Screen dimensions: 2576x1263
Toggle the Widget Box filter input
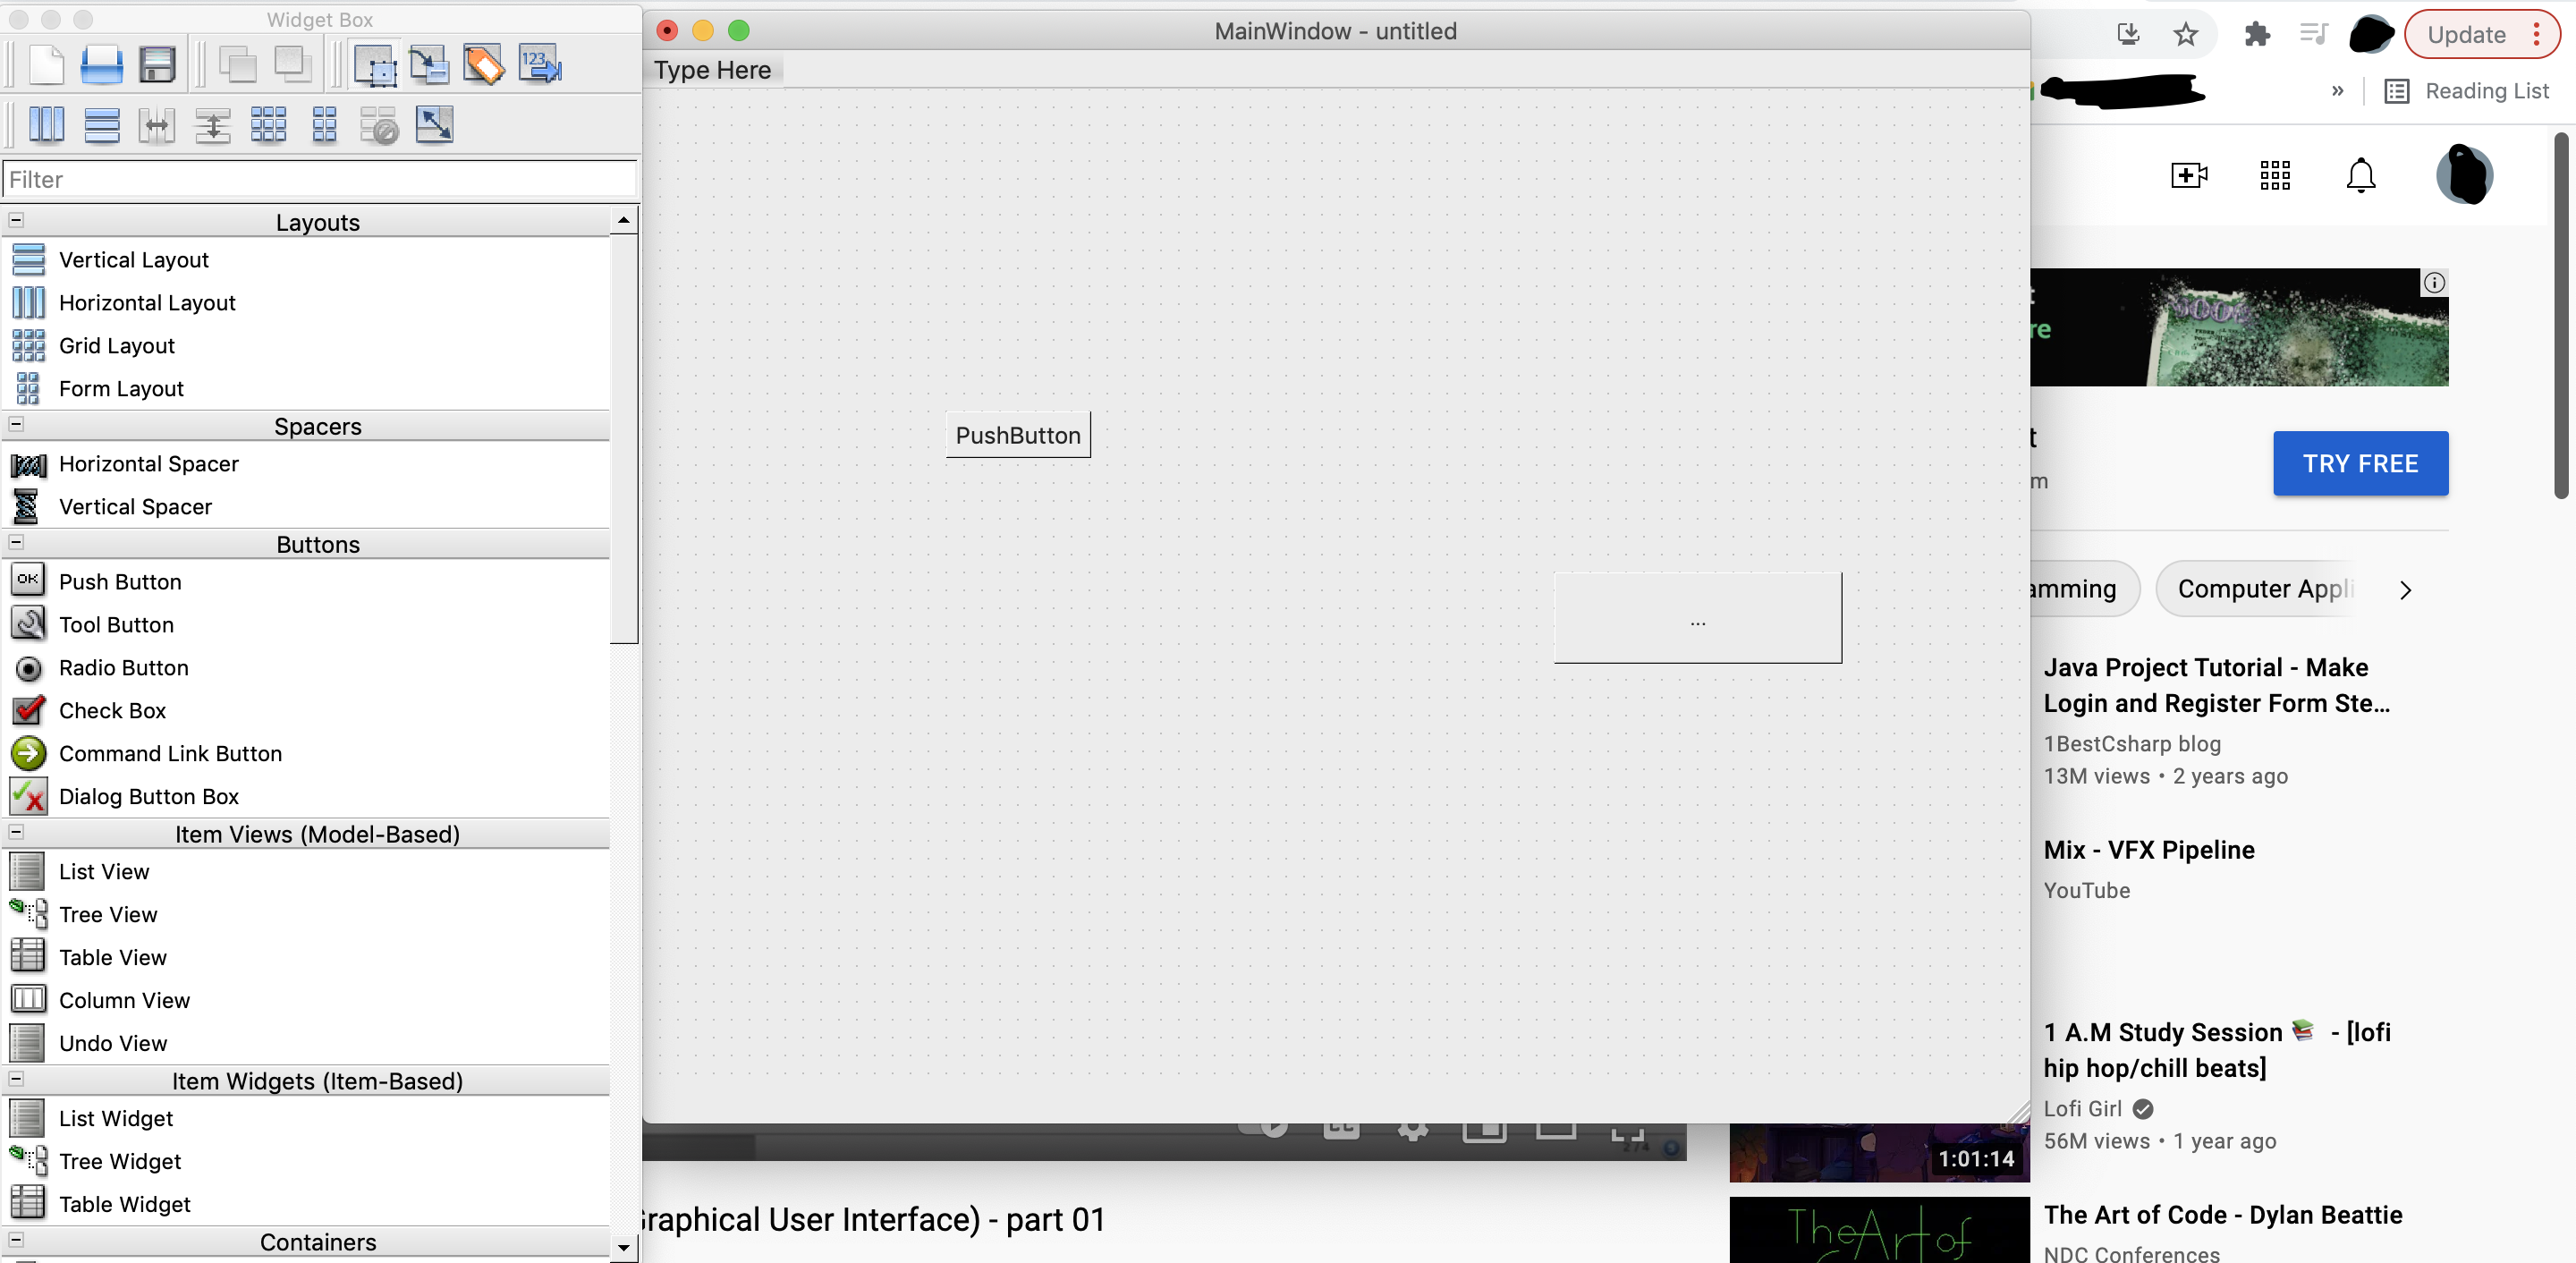click(320, 177)
